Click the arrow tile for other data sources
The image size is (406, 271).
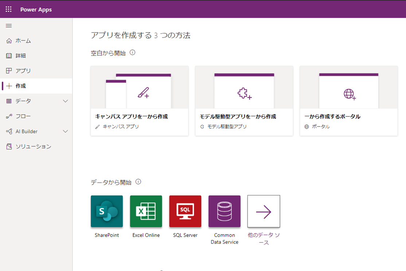tap(263, 211)
